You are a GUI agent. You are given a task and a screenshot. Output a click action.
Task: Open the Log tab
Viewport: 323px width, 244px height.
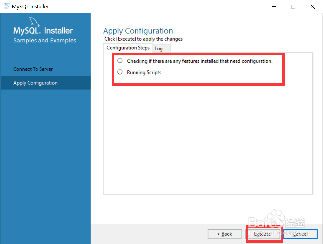coord(159,49)
